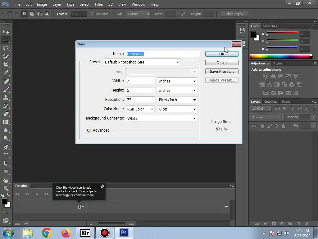
Task: Toggle Lock position in Layers panel
Action: tap(276, 126)
